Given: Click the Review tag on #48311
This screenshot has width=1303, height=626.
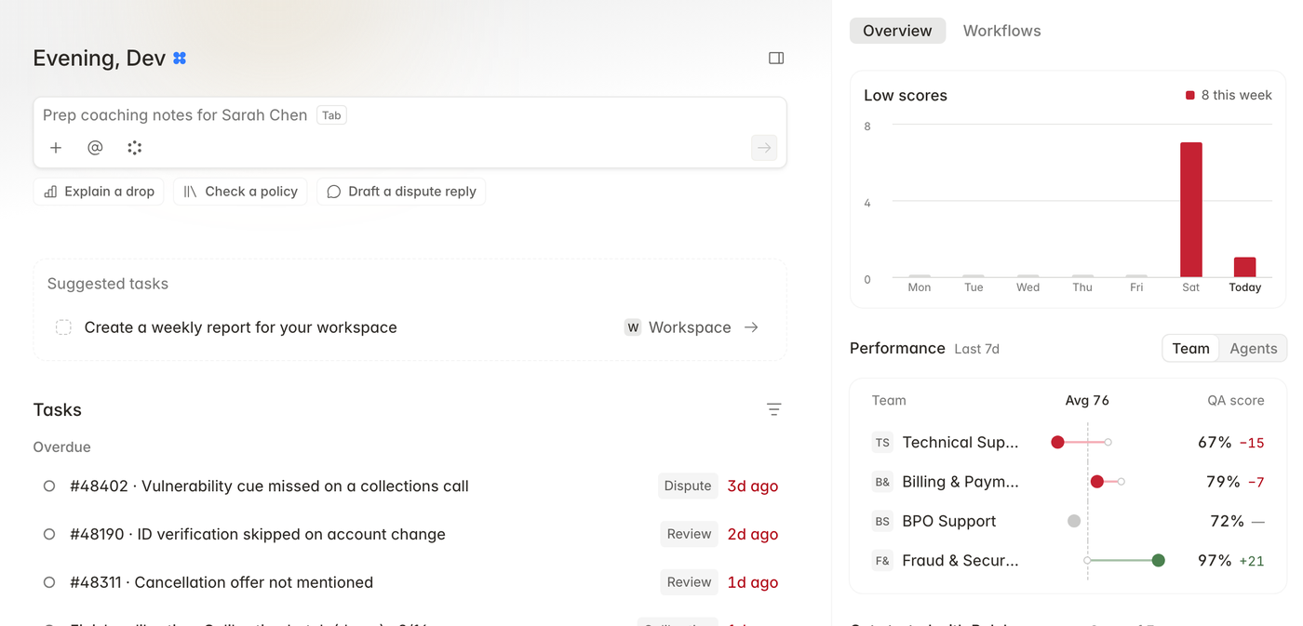Looking at the screenshot, I should click(689, 582).
